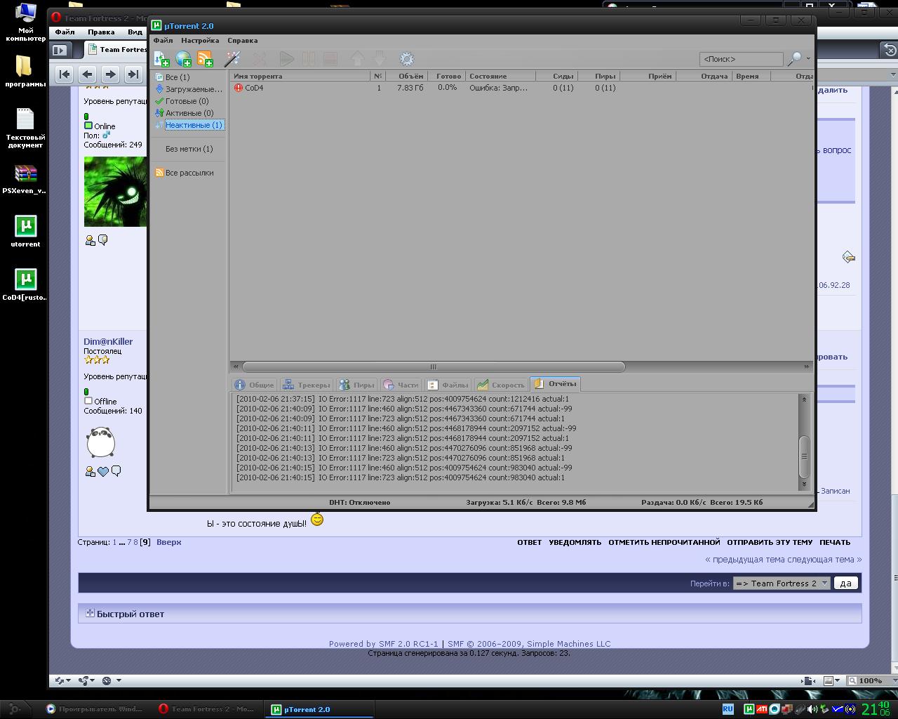Click the red X Remove torrent icon
Screen dimensions: 898x719
260,59
